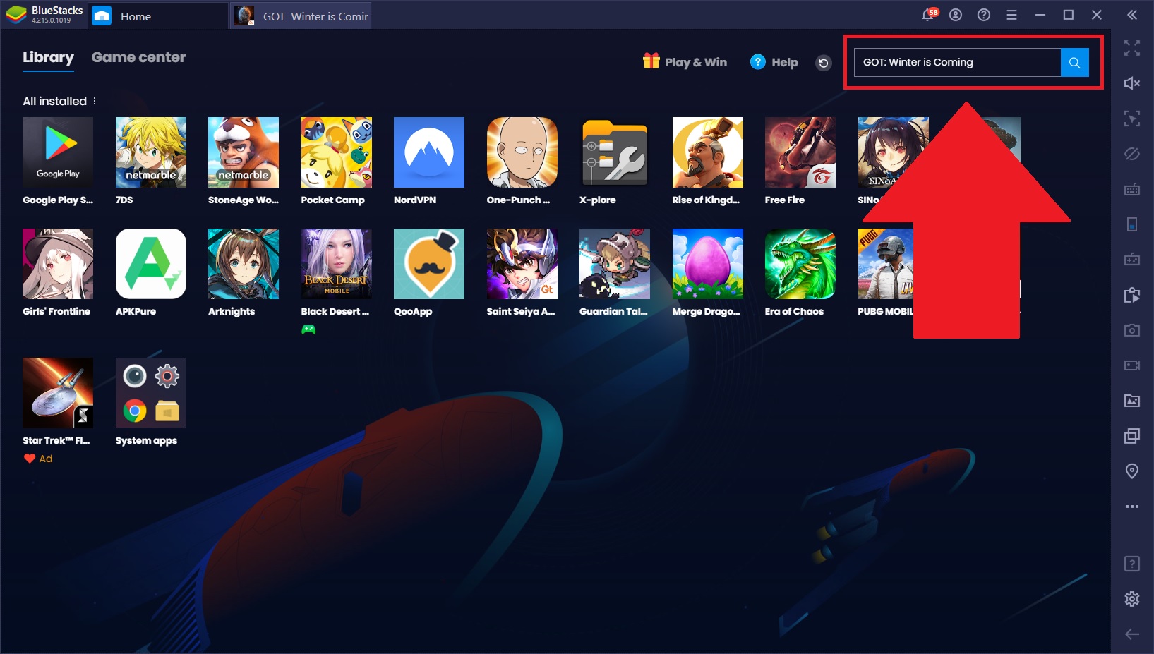Open the media manager
This screenshot has width=1154, height=654.
pyautogui.click(x=1132, y=401)
